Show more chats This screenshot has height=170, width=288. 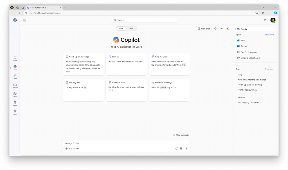coord(269,69)
